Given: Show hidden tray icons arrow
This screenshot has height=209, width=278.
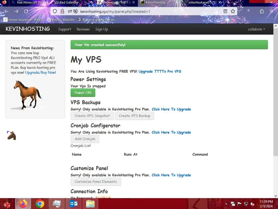Looking at the screenshot, I should pos(226,204).
